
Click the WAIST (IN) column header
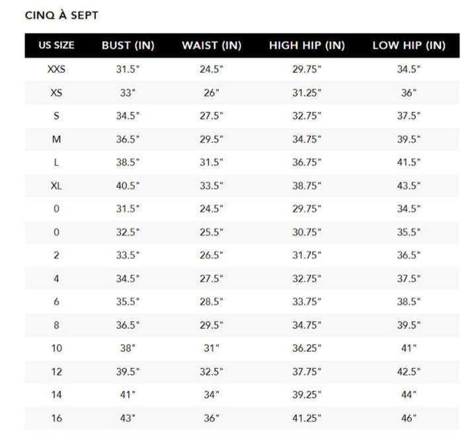(x=212, y=46)
